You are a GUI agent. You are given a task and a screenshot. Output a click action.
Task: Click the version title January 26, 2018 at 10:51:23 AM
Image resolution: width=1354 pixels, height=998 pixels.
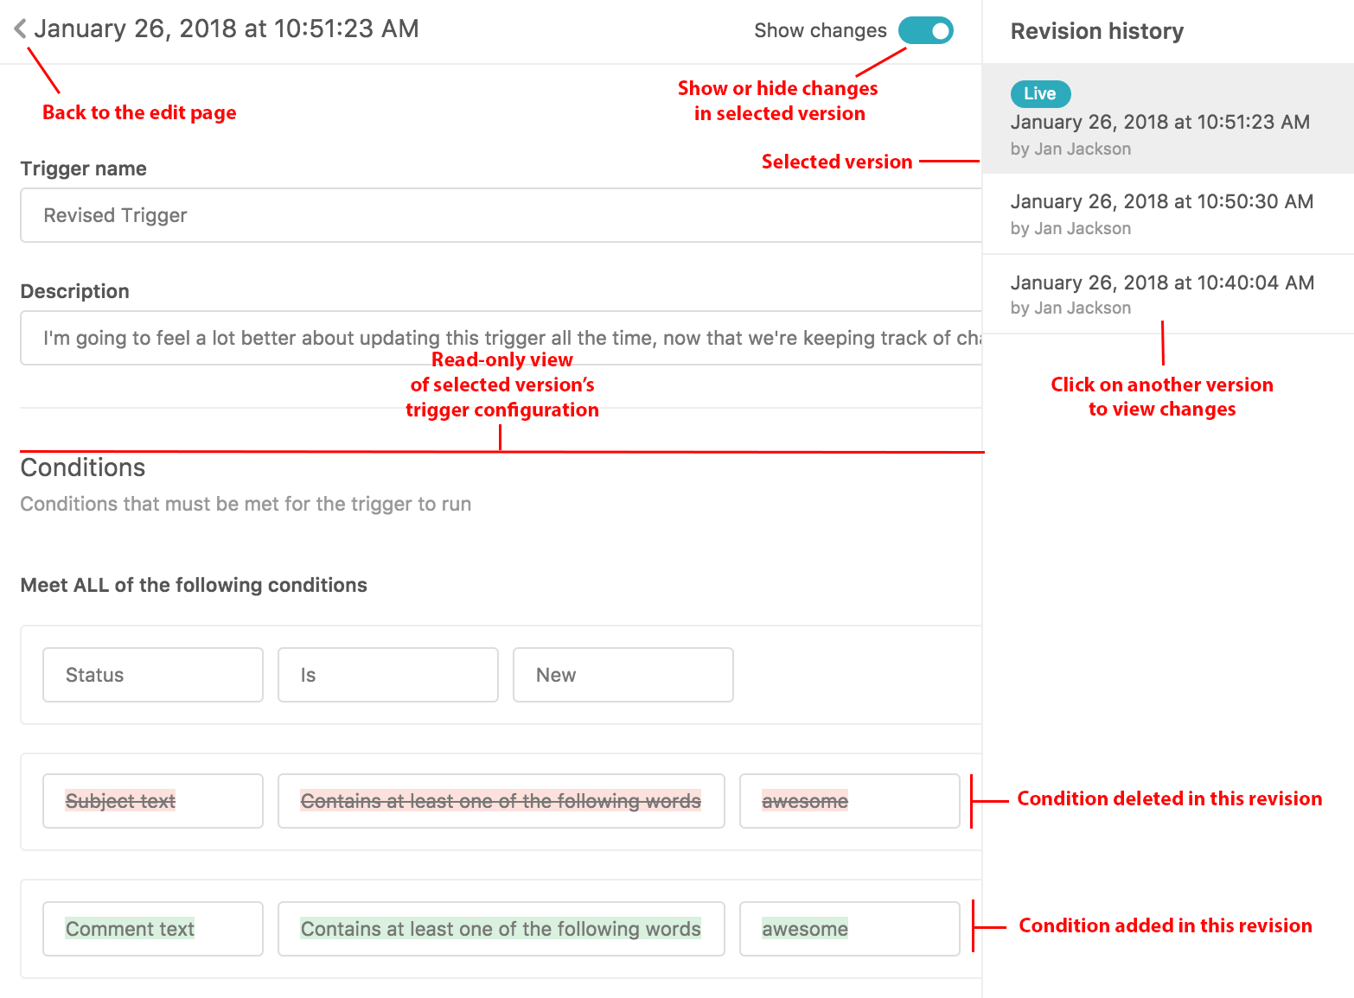pos(227,29)
